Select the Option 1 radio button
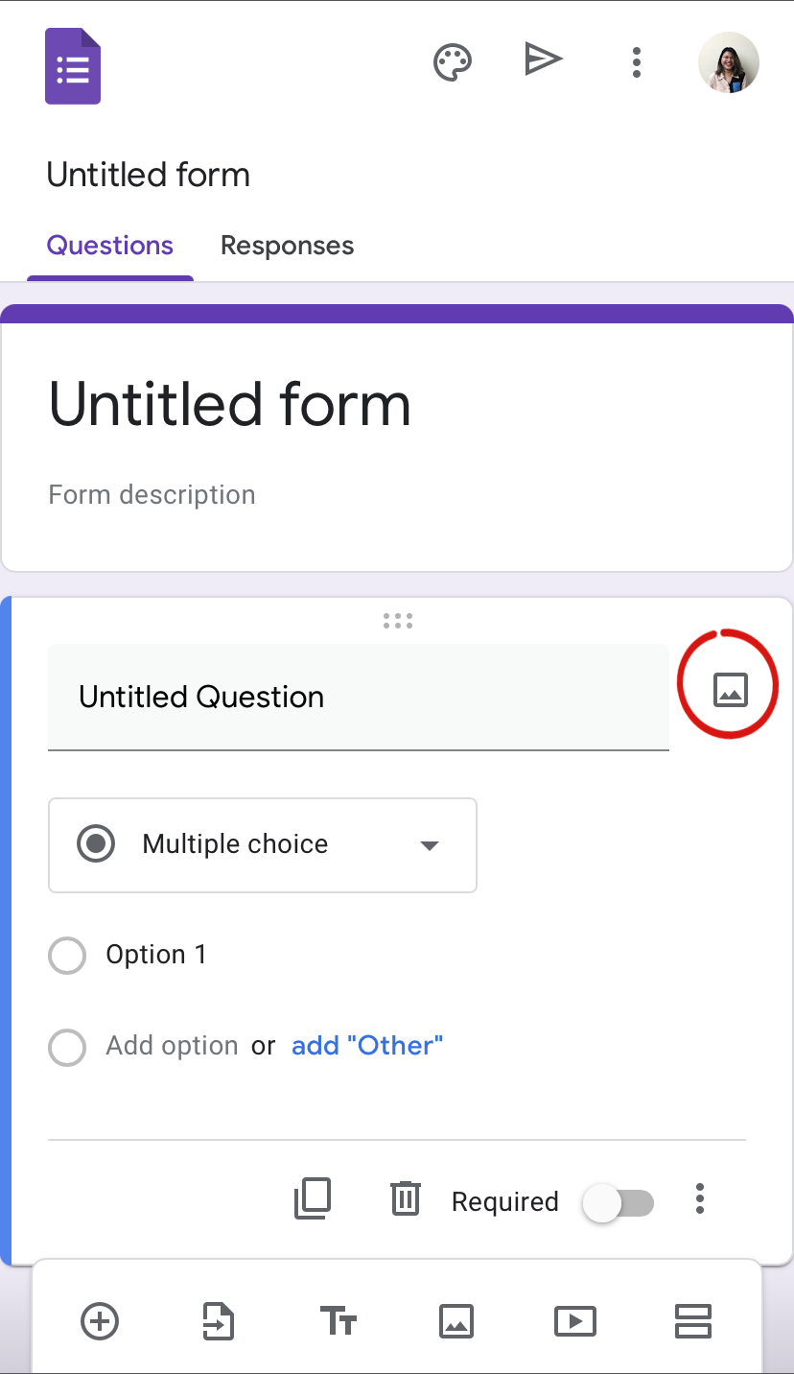 (67, 955)
